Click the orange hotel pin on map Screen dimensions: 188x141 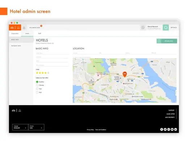coord(125,74)
